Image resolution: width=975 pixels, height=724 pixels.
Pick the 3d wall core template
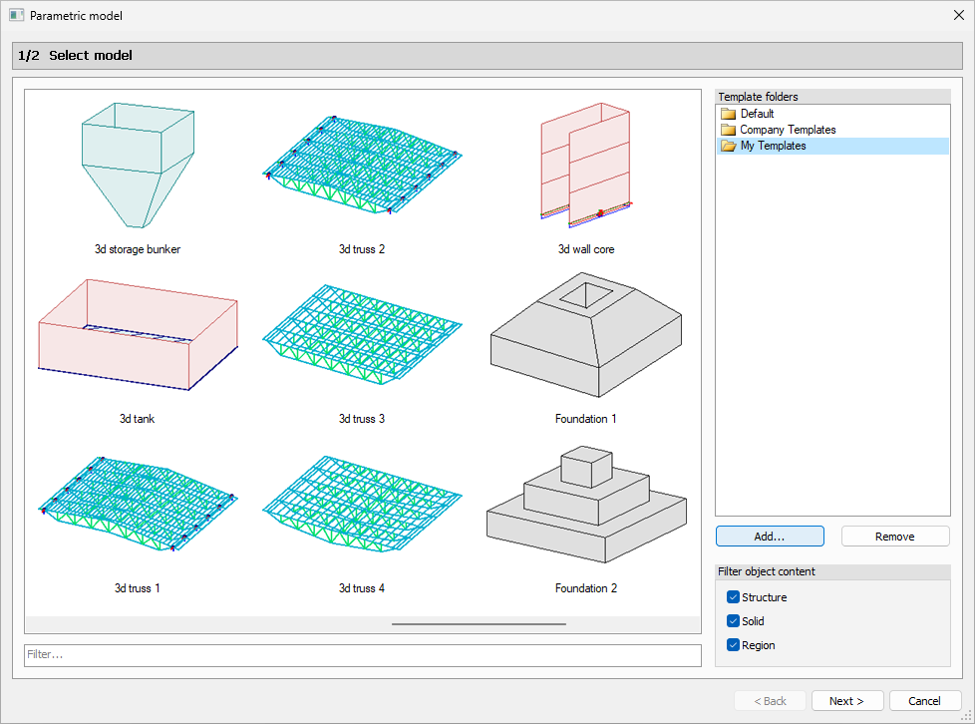coord(585,165)
